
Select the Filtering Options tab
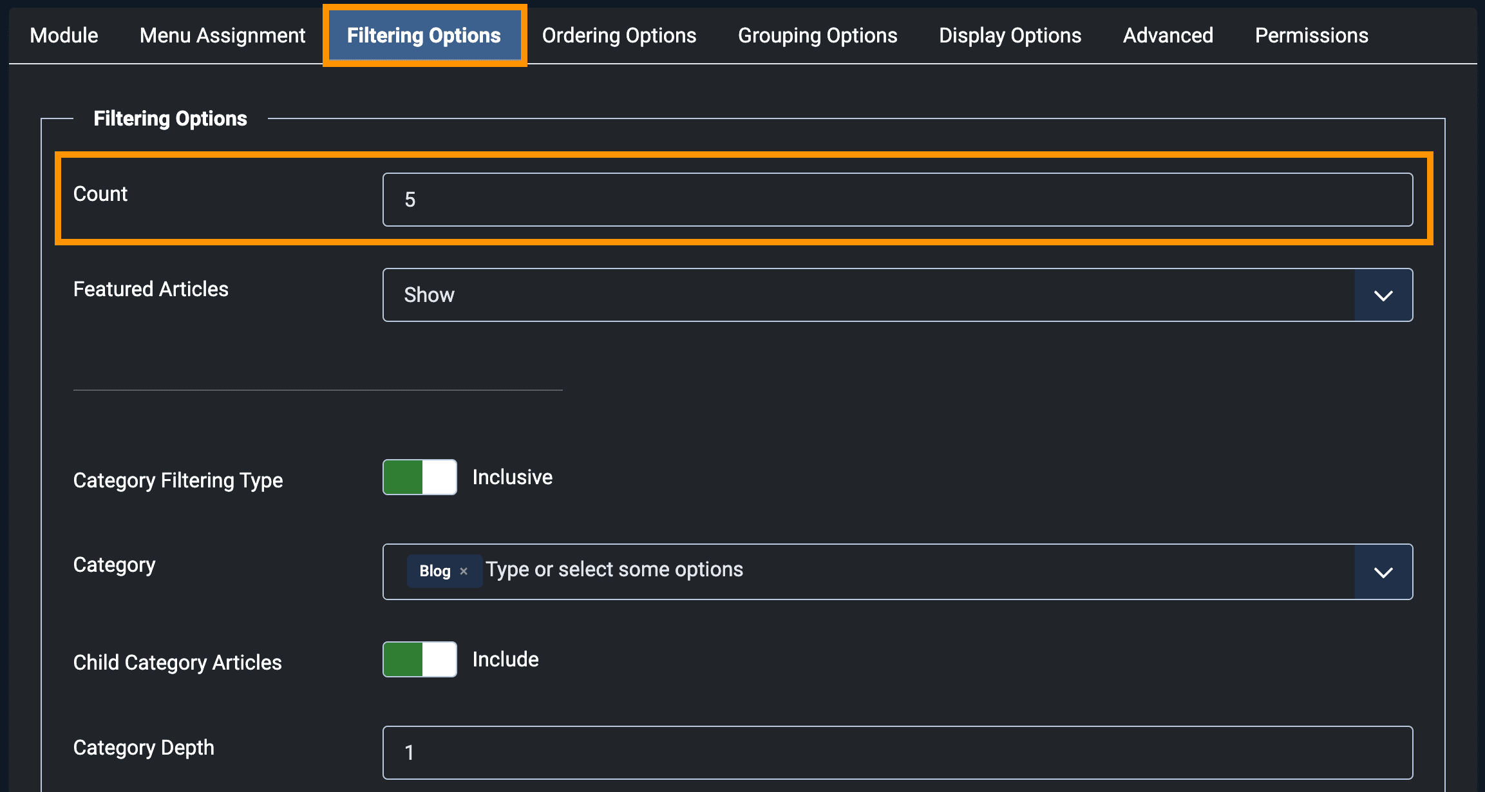tap(424, 35)
